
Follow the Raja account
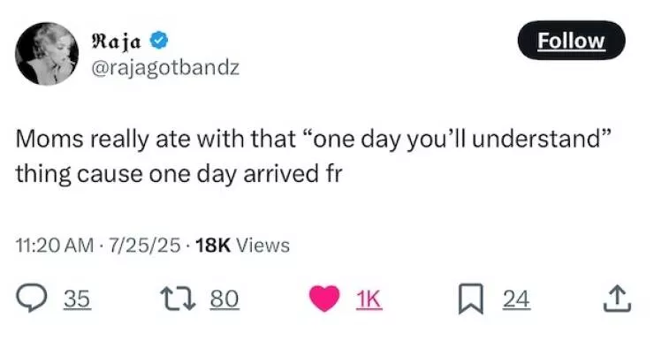coord(571,41)
